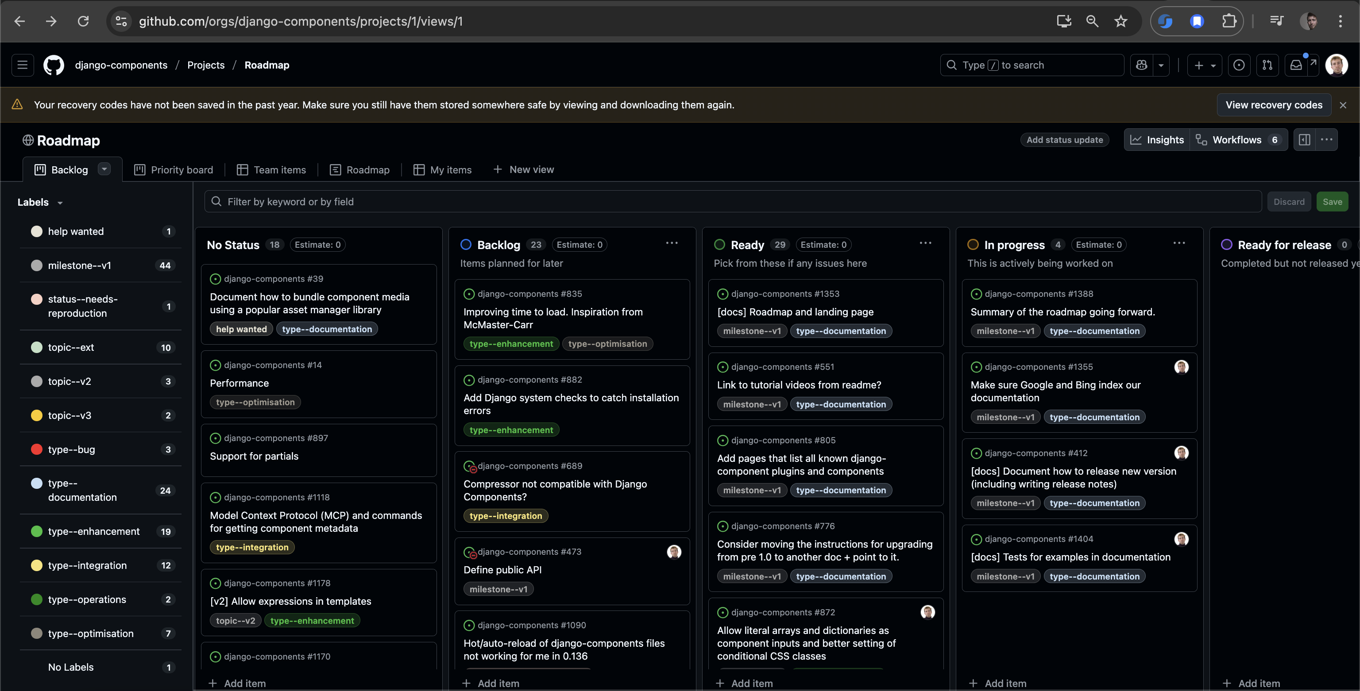Screen dimensions: 1360x691
Task: Filter the board by the type--bug red label
Action: [x=71, y=449]
